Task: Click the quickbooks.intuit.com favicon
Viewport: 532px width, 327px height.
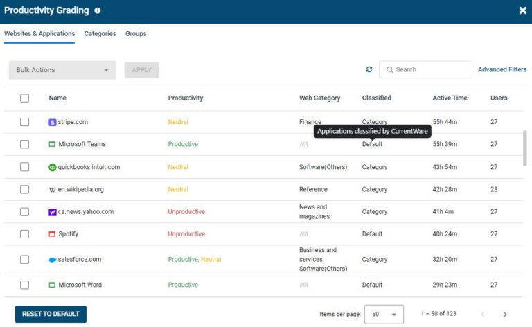Action: [52, 167]
